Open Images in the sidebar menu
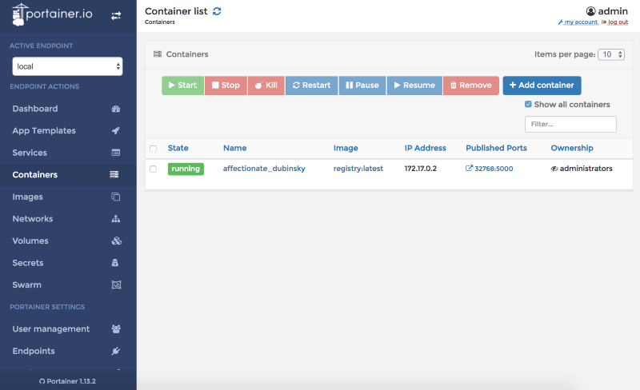Screen dimensions: 640x390 (x=27, y=197)
